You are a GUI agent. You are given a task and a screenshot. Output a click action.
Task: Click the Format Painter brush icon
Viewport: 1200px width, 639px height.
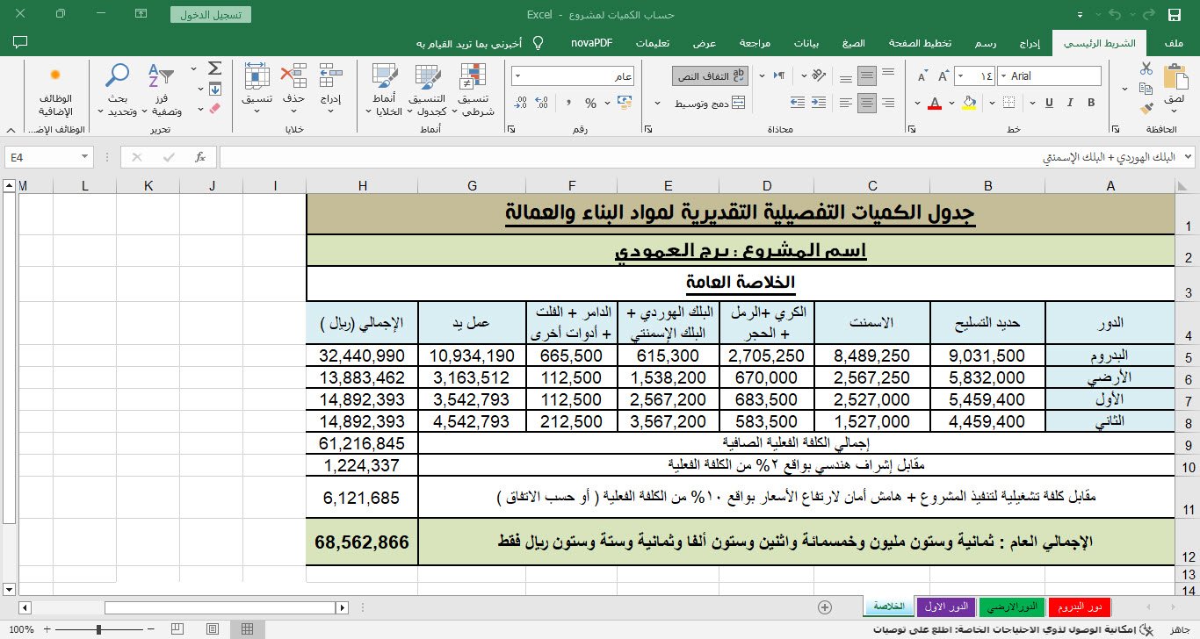tap(1146, 109)
